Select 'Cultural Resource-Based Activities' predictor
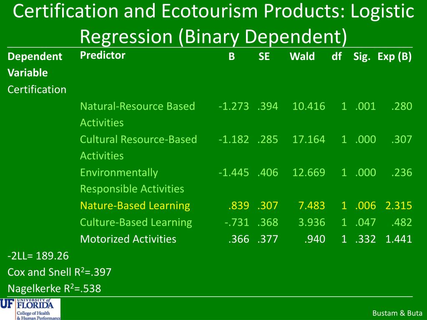The width and height of the screenshot is (427, 320). click(138, 147)
